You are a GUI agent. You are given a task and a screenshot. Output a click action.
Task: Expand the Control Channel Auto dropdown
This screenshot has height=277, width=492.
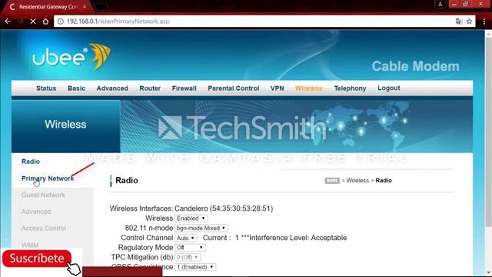point(186,238)
